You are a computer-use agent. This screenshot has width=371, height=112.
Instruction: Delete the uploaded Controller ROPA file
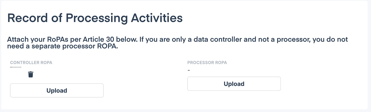[x=31, y=74]
